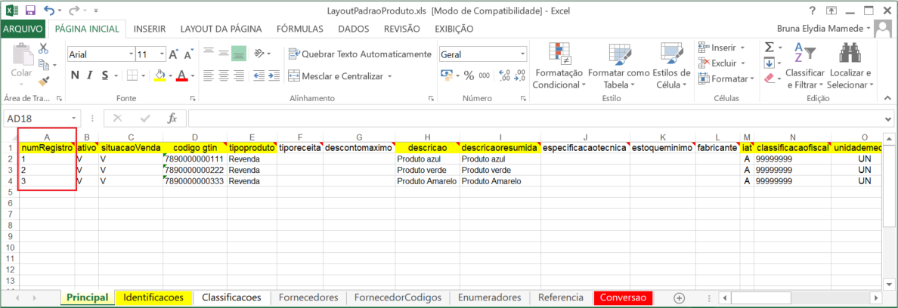
Task: Align text left in the cell
Action: tap(209, 75)
